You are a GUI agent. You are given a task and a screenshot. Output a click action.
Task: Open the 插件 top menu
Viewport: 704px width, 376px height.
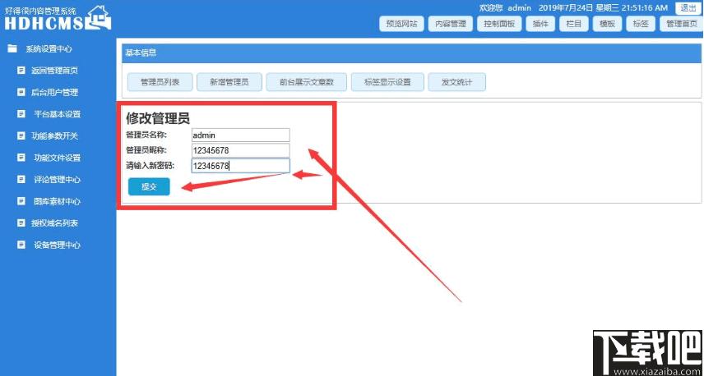coord(540,24)
